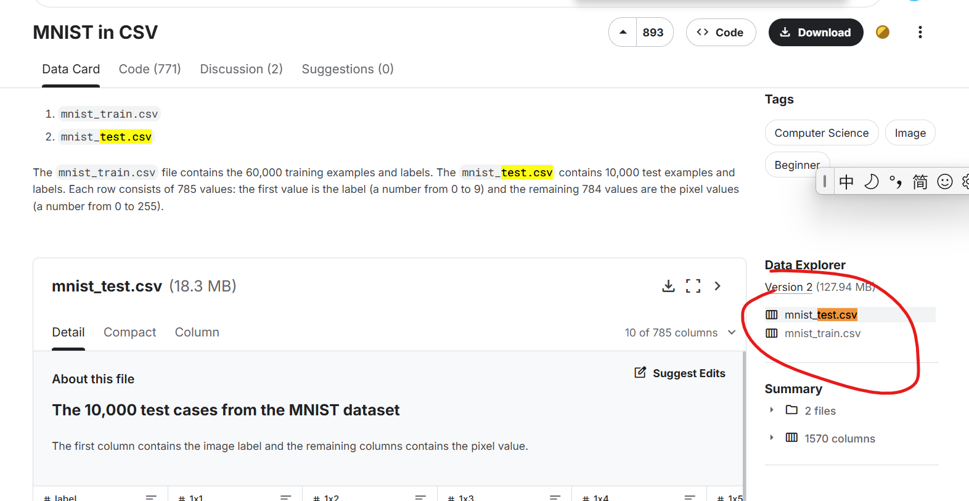
Task: Grab the IME toolbar drag handle
Action: coord(825,181)
